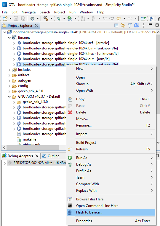Select the makefile entry in the tree
160x226 pixels.
[29, 139]
